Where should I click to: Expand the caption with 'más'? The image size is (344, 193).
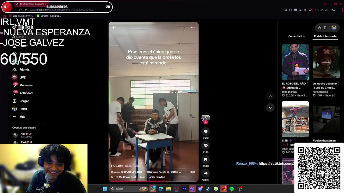click(x=193, y=172)
